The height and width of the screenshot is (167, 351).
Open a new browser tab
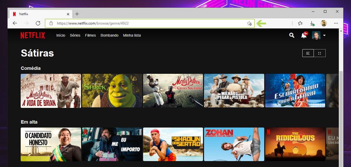(77, 14)
